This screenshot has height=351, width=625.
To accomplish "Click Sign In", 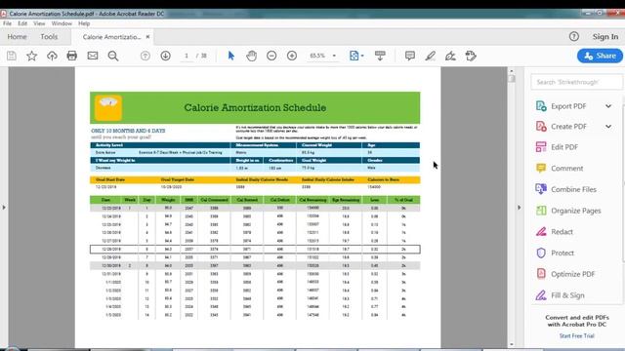I will (x=605, y=37).
